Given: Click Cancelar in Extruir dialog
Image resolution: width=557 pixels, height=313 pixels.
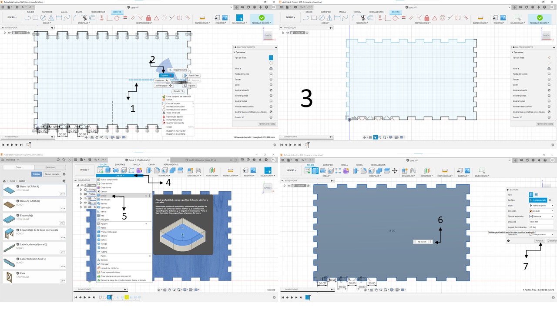Looking at the screenshot, I should point(551,240).
